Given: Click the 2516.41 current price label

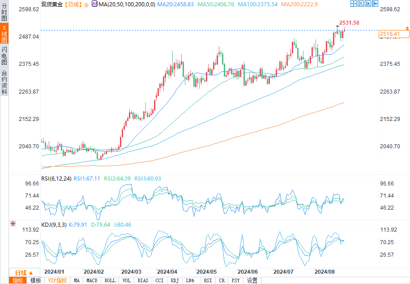Looking at the screenshot, I should point(389,34).
